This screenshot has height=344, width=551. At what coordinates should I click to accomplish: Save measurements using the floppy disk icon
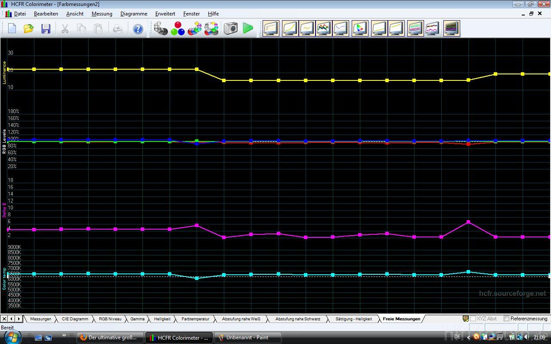pyautogui.click(x=46, y=29)
